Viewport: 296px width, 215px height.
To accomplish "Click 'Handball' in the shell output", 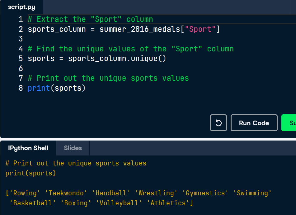I will coord(111,193).
